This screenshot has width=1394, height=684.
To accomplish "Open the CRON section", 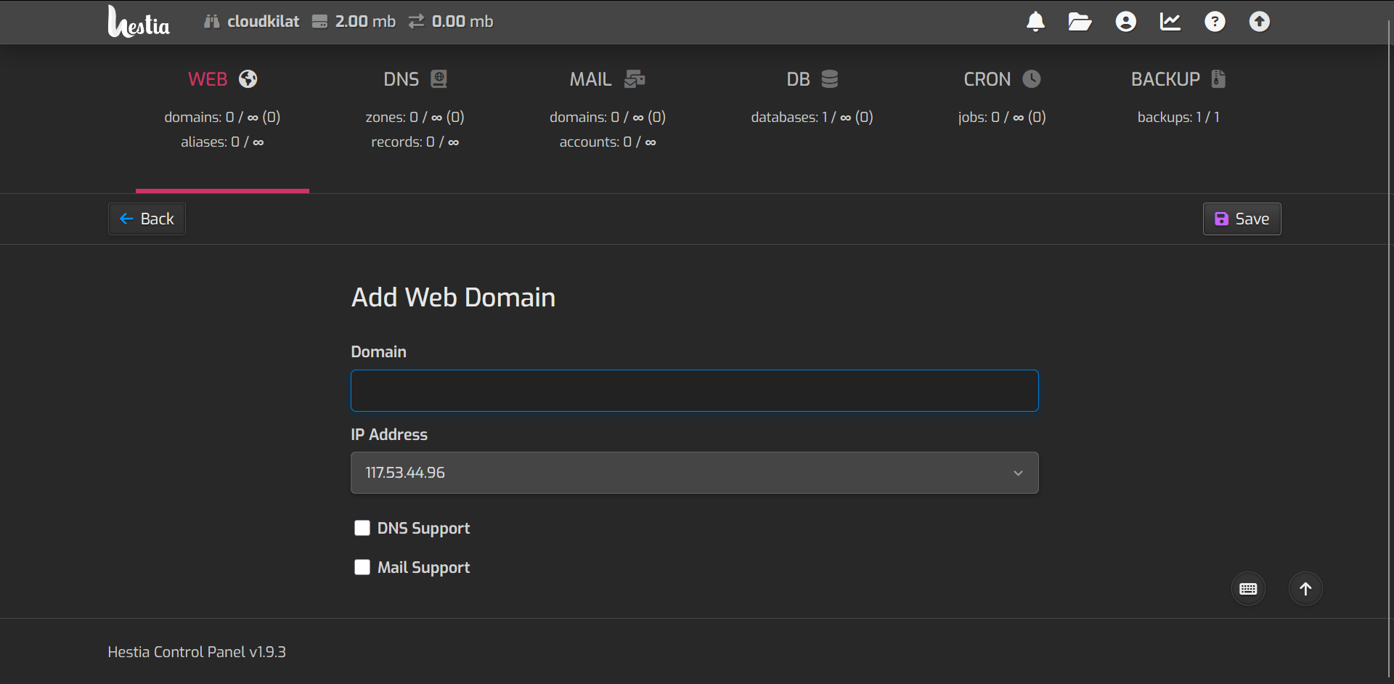I will coord(1001,79).
